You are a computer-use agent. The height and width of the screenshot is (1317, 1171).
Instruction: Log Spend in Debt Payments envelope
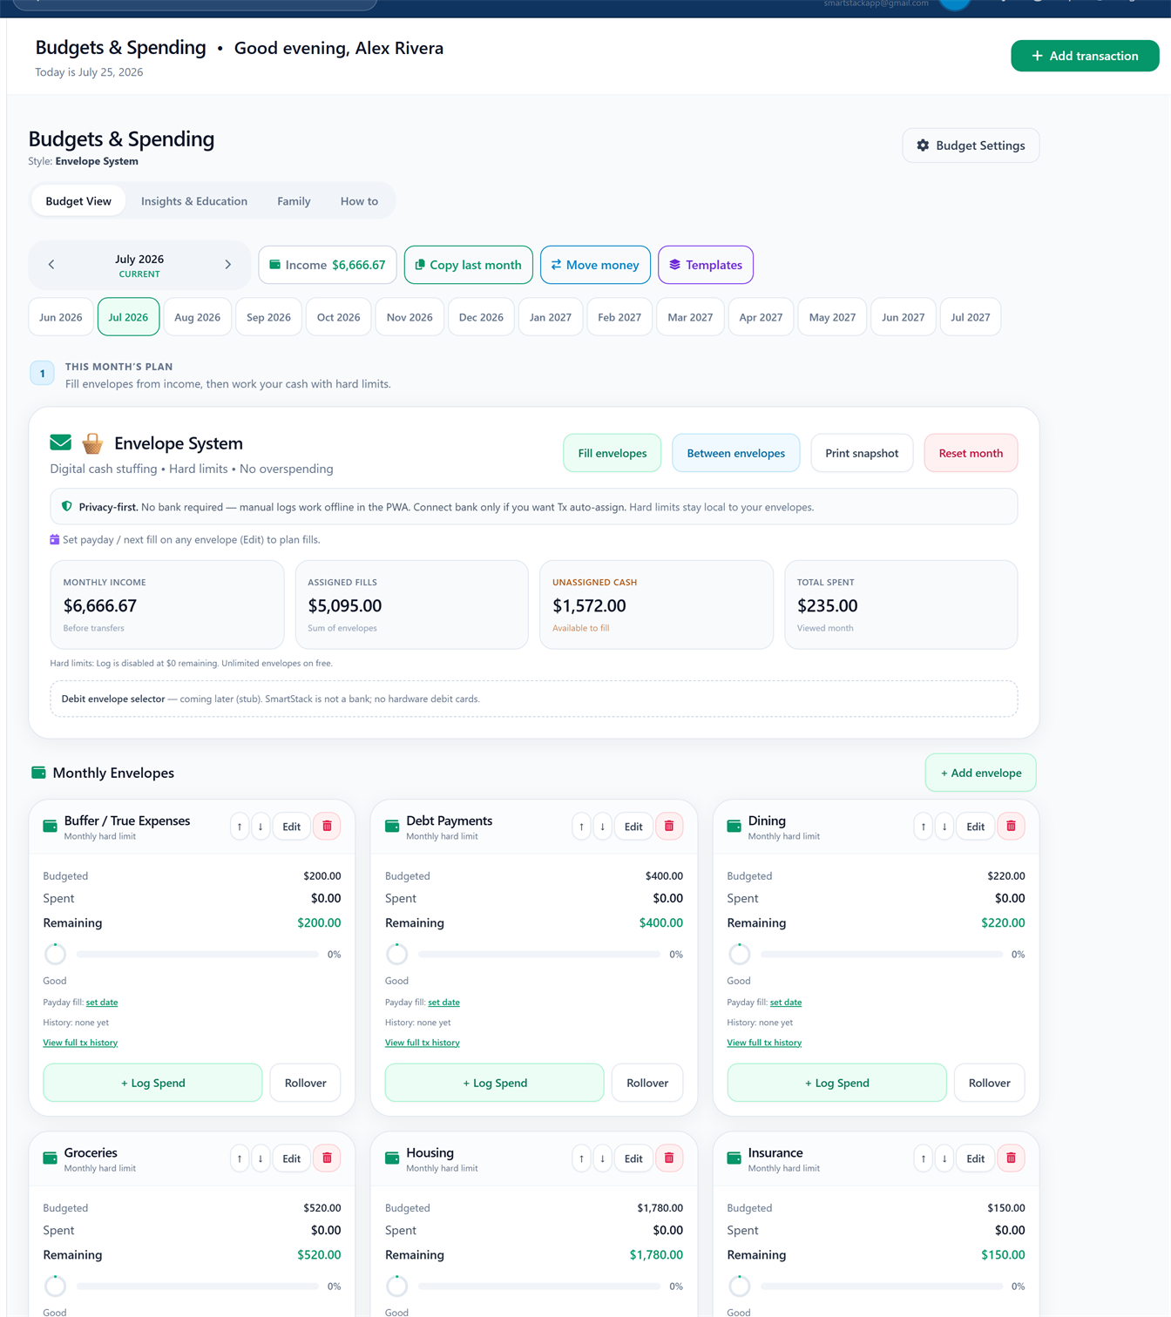pyautogui.click(x=494, y=1083)
